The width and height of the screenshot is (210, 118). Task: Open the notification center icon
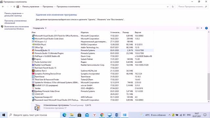pyautogui.click(x=205, y=115)
